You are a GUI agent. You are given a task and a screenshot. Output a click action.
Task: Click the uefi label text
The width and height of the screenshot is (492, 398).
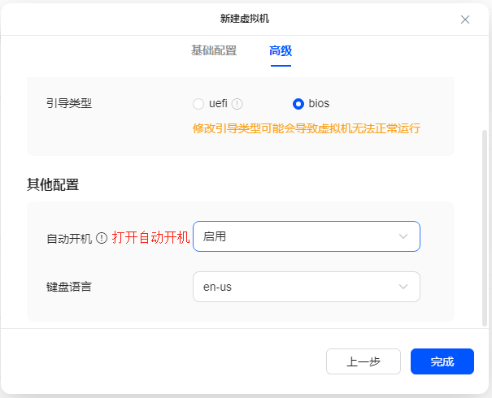pyautogui.click(x=218, y=103)
